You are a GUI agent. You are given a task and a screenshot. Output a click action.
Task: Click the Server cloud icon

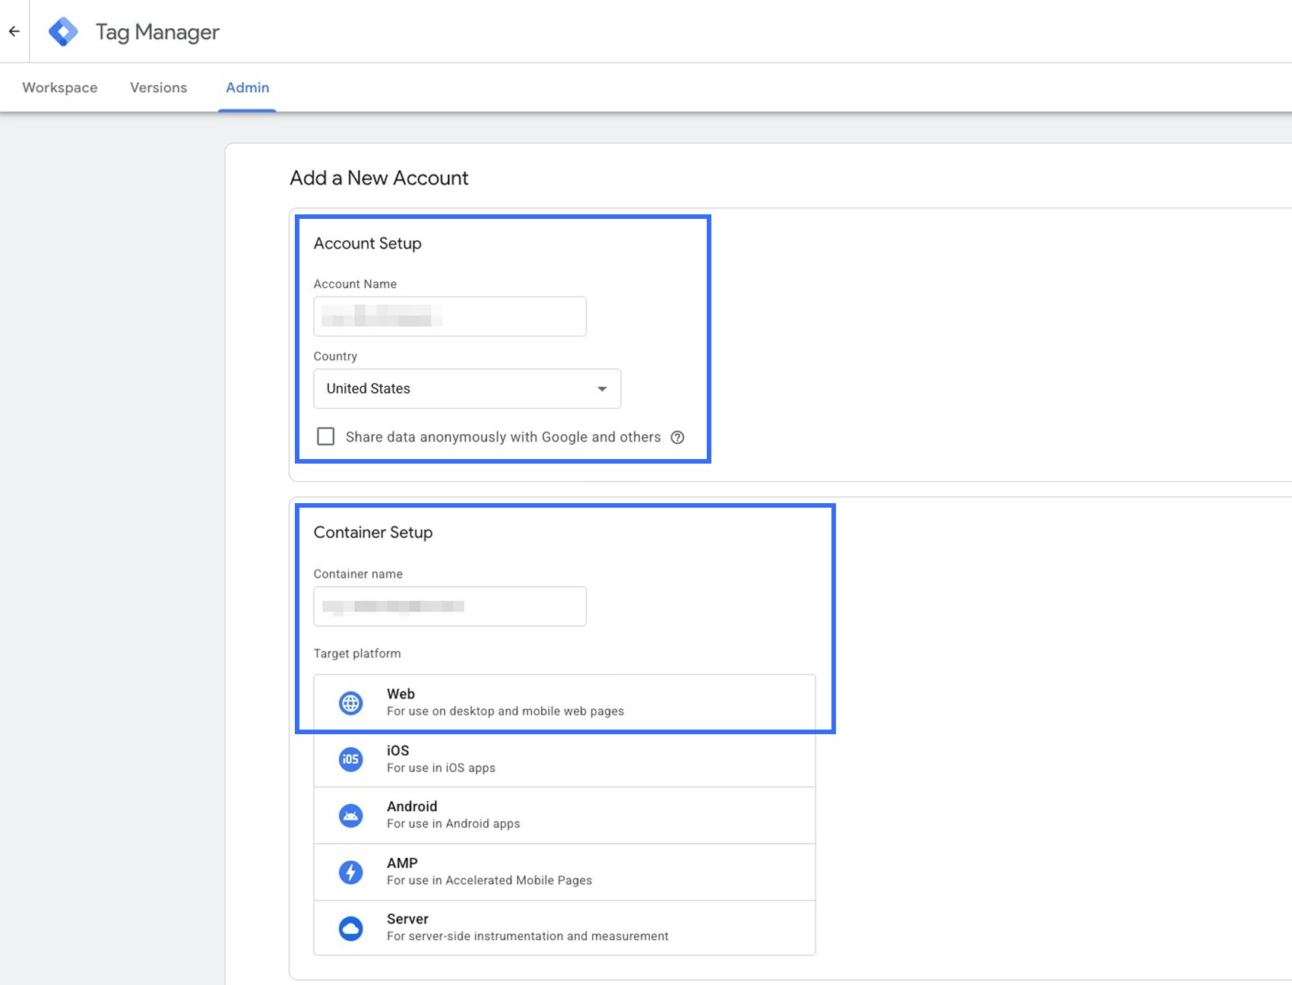[x=350, y=928]
